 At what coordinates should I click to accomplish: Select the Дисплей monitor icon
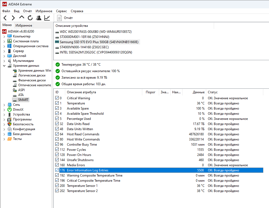10,56
